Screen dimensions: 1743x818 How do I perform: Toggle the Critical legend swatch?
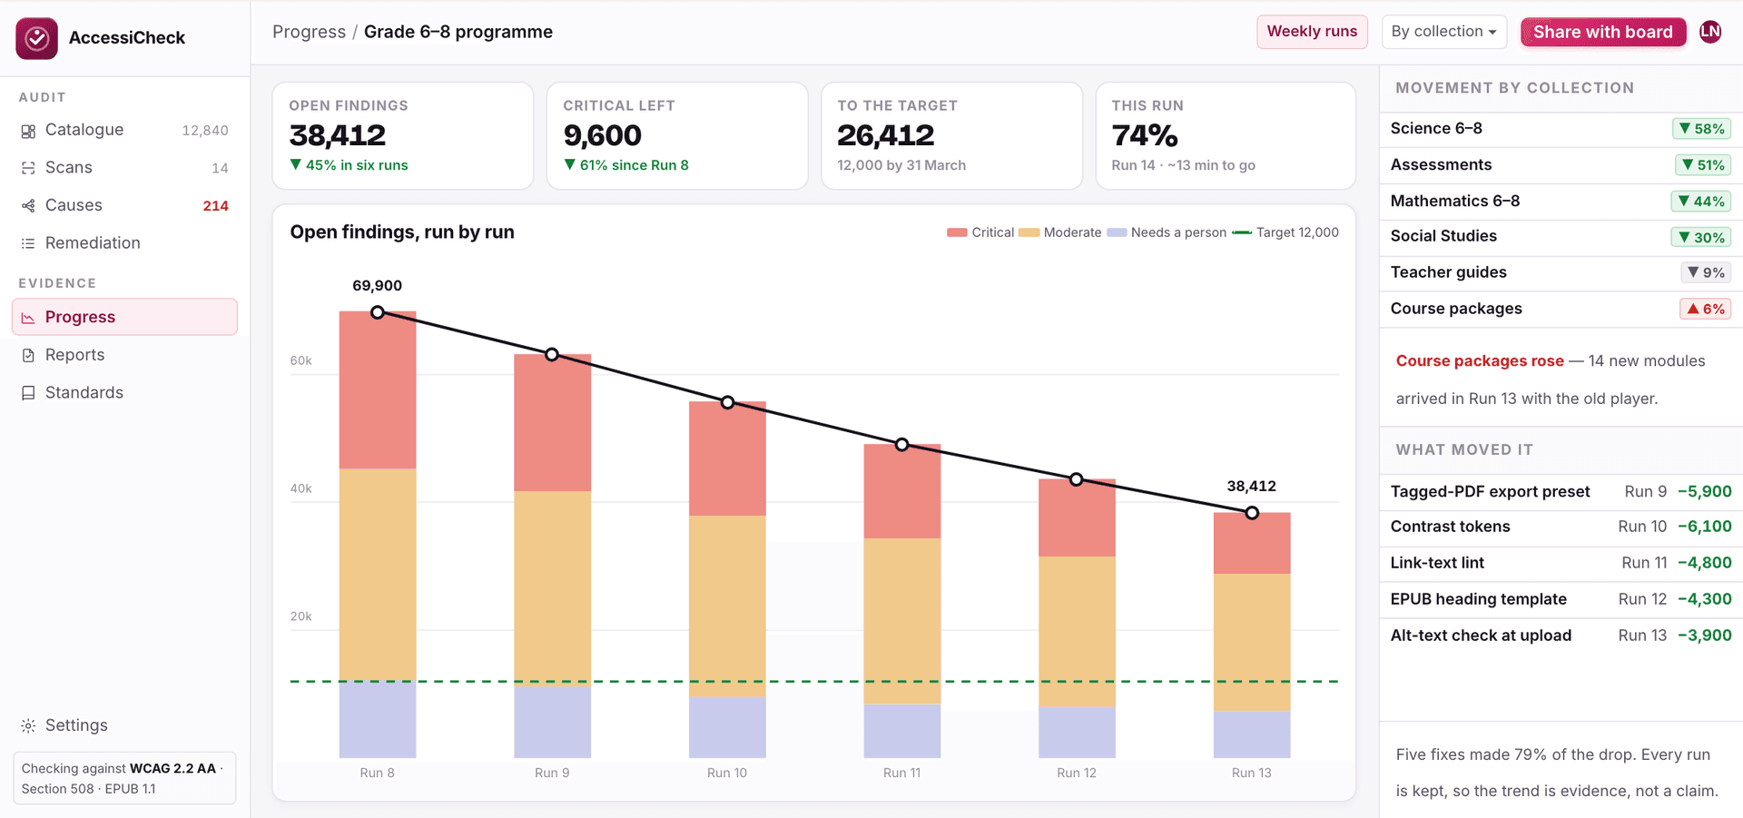coord(957,233)
